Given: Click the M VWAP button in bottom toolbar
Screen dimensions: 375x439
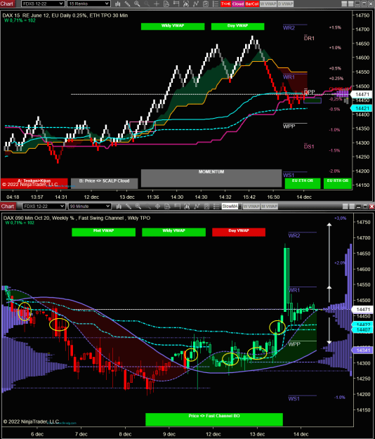Looking at the screenshot, I should pos(269,207).
